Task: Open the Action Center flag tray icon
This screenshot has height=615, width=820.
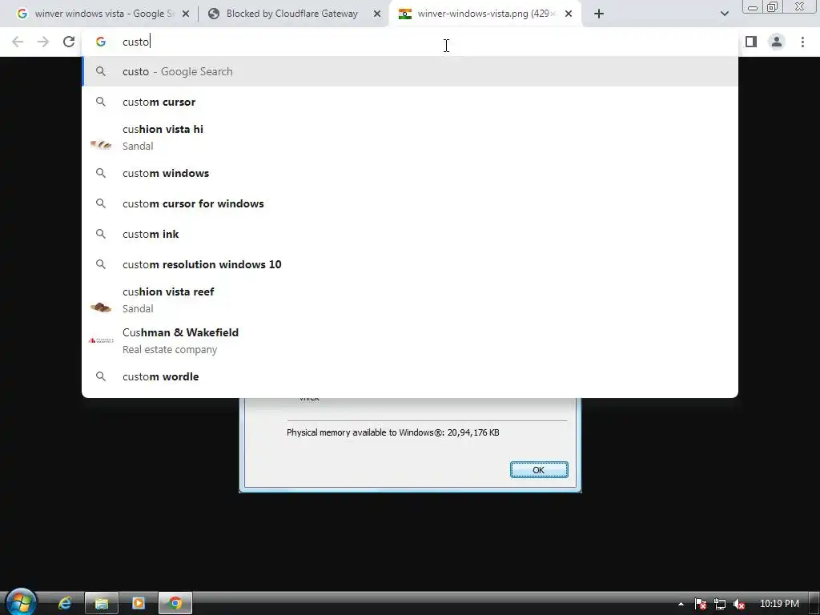Action: [701, 604]
